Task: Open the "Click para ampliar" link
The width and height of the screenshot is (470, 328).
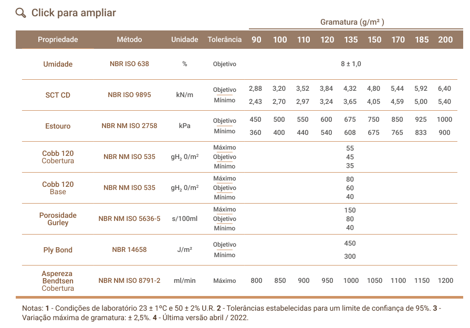Action: coord(74,13)
